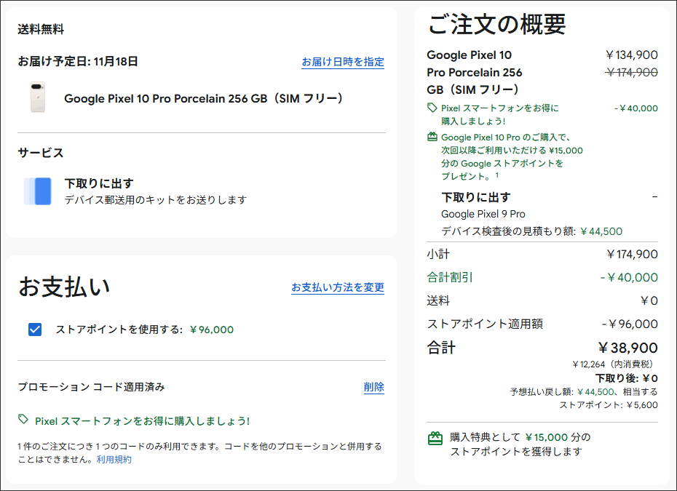The width and height of the screenshot is (677, 491).
Task: Remove the promo code with 削除
Action: (374, 387)
